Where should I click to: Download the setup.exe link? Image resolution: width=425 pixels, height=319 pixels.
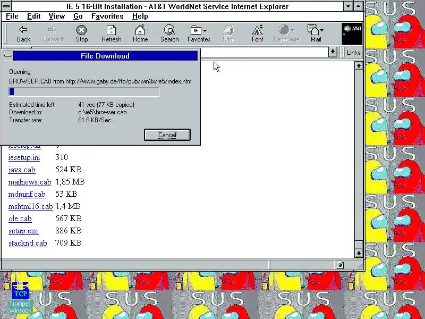tap(23, 231)
